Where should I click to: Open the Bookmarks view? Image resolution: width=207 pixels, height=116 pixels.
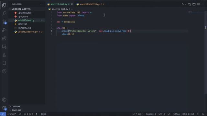(4, 63)
